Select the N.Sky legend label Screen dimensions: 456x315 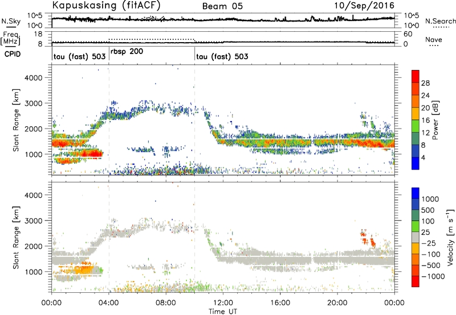[11, 21]
